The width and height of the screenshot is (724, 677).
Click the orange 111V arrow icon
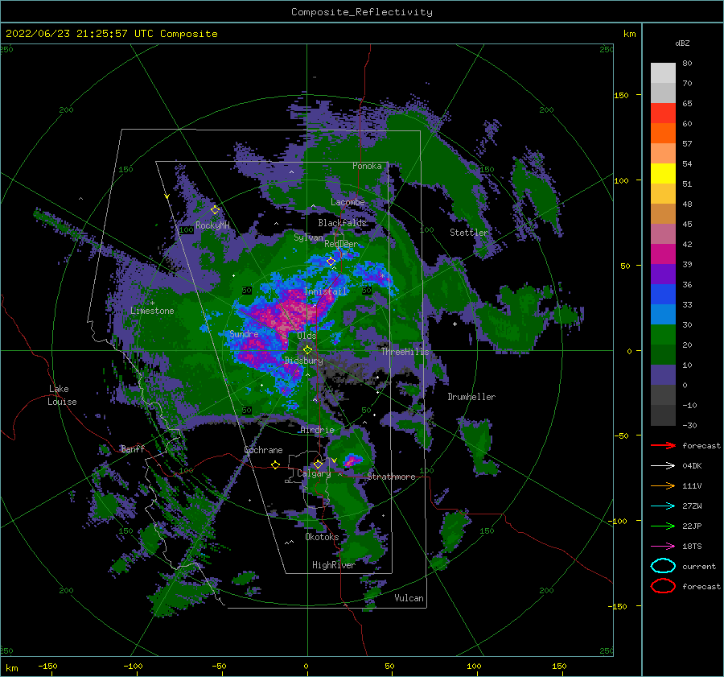(663, 485)
